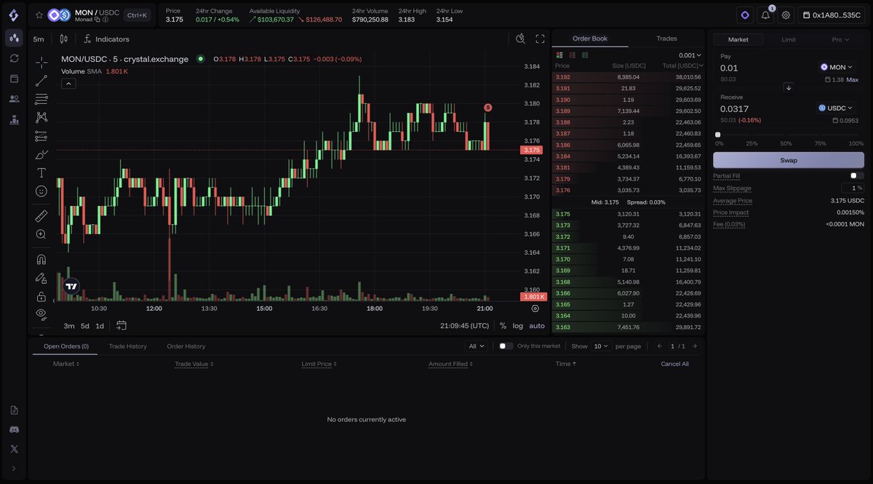Open the chart quick search lightning icon
The image size is (873, 484).
tap(520, 39)
